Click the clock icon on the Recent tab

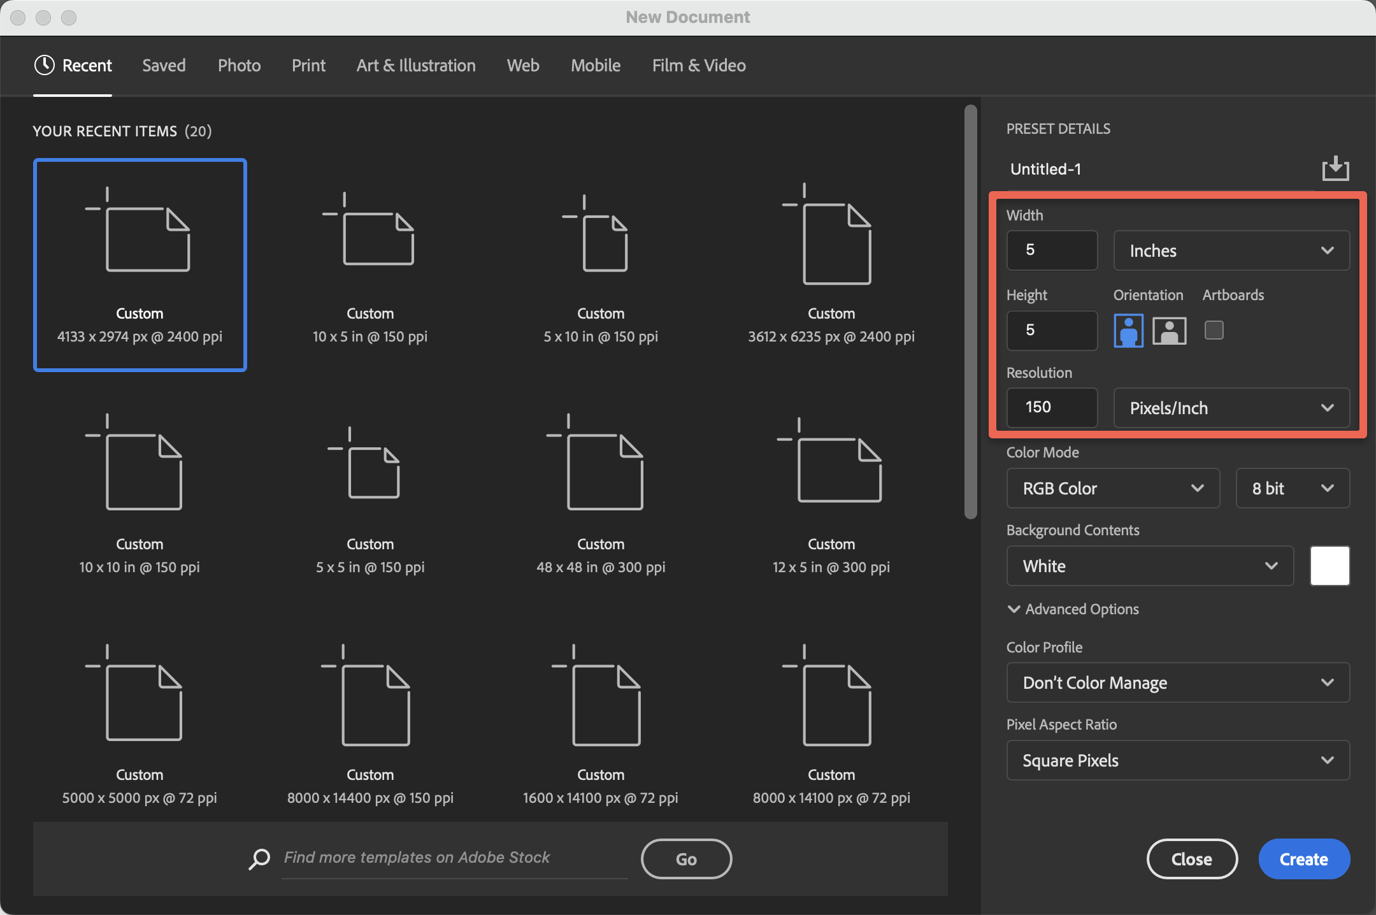pos(44,65)
